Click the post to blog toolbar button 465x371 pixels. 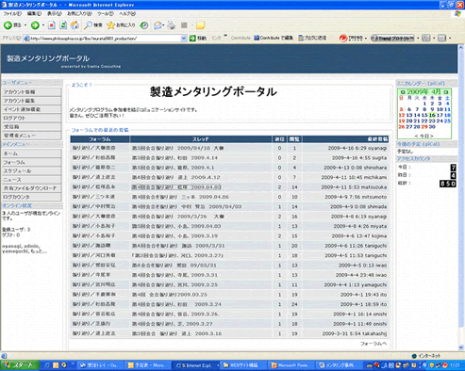point(312,38)
